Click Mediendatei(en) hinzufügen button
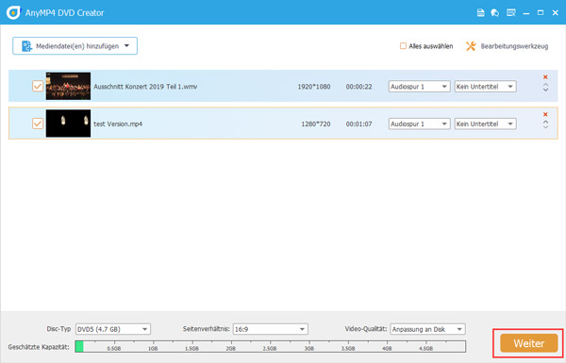 click(x=75, y=46)
